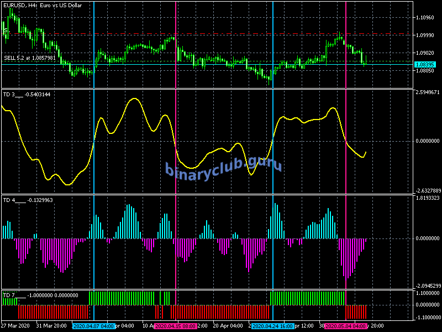Image resolution: width=442 pixels, height=332 pixels.
Task: Click the 1.8193323 scale value in TD 4
Action: coord(427,198)
